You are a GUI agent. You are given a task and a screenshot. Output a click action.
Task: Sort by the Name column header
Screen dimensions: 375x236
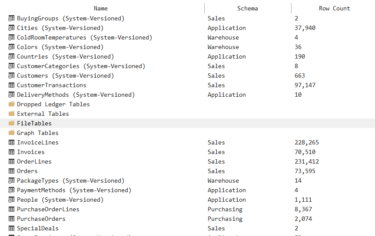[x=101, y=8]
